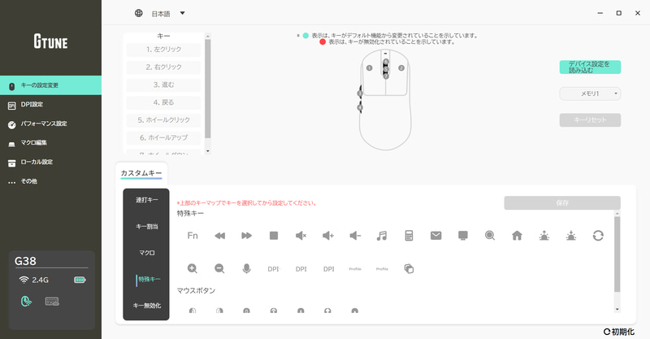Choose the circular refresh arrows icon
Screen dimensions: 650x339
[598, 236]
